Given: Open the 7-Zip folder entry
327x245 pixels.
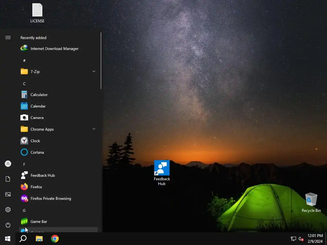Looking at the screenshot, I should tap(58, 71).
